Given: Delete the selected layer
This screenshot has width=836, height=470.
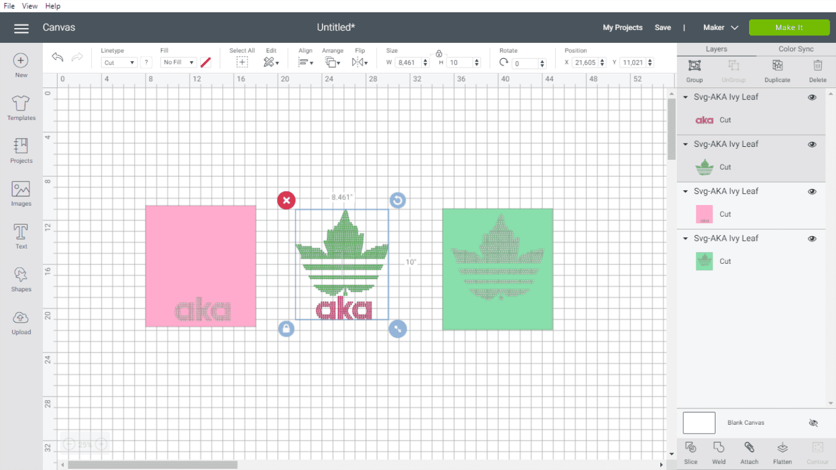Looking at the screenshot, I should pyautogui.click(x=818, y=70).
